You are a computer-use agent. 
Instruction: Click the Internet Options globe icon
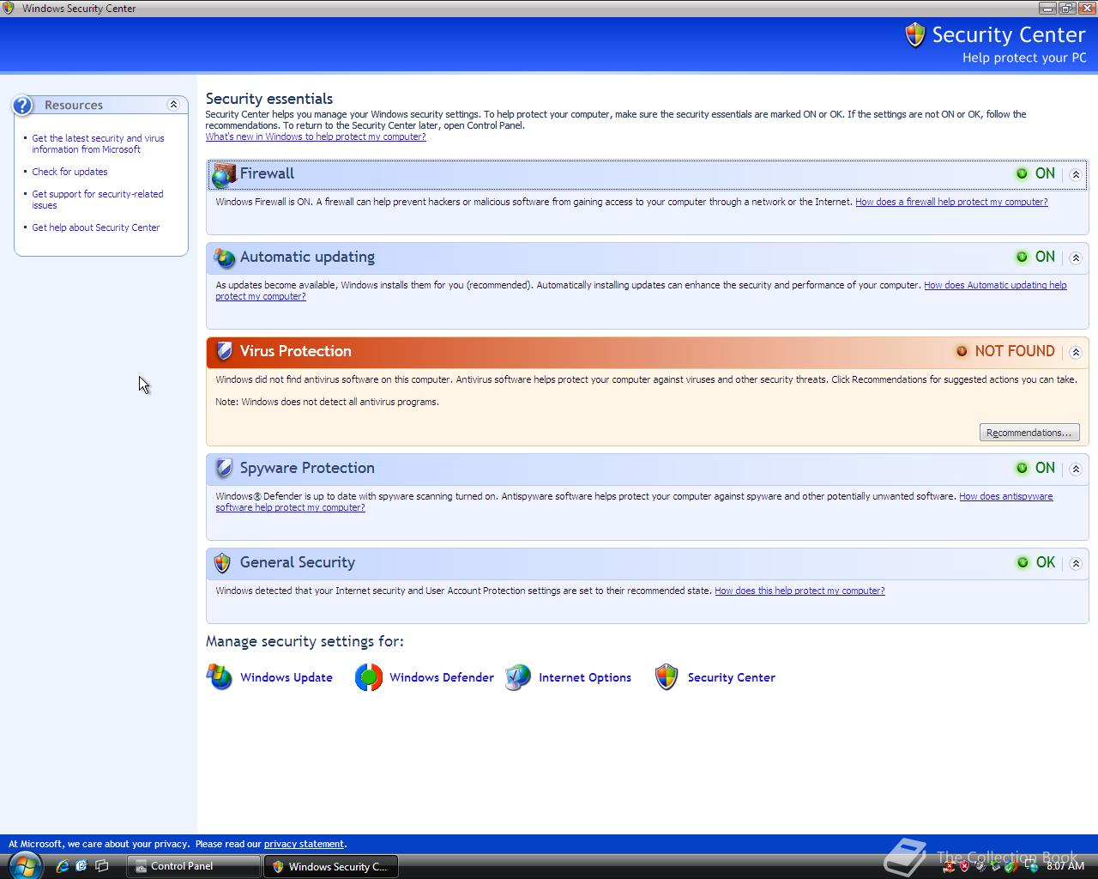click(x=517, y=677)
